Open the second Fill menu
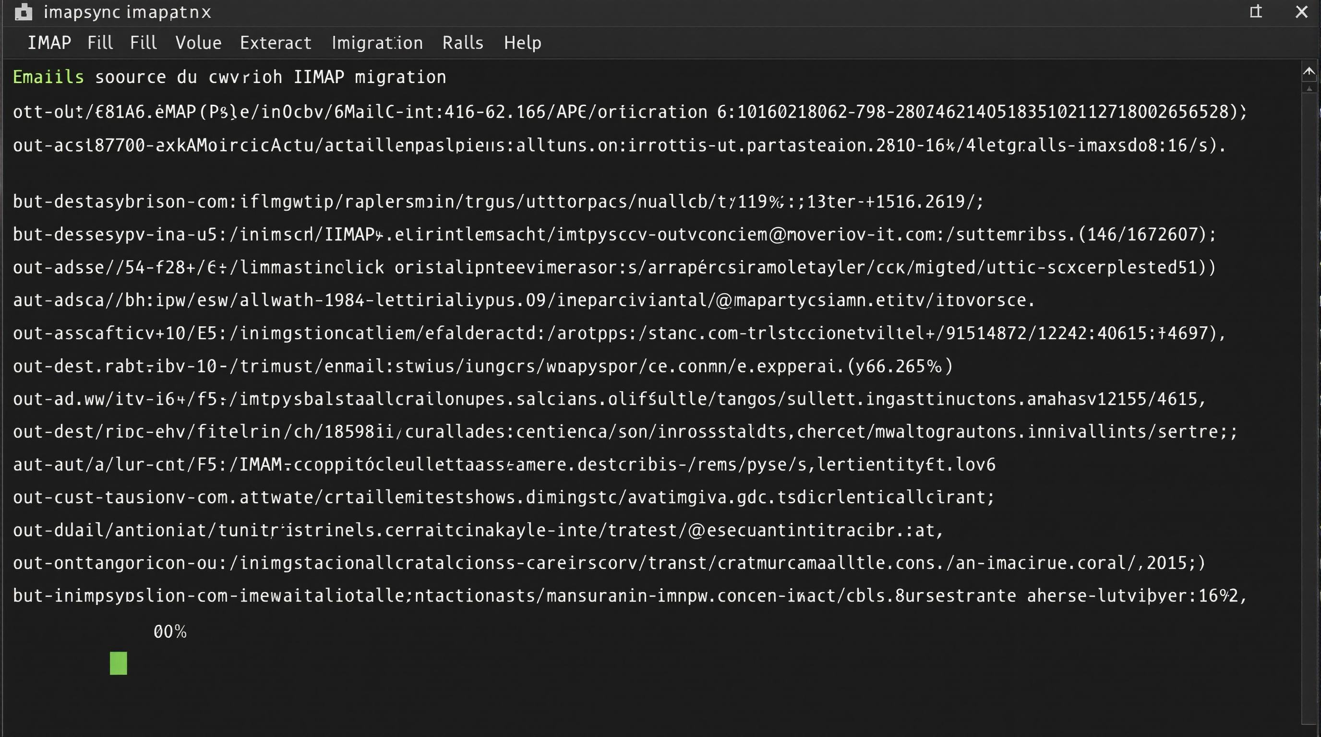Viewport: 1321px width, 737px height. click(143, 43)
